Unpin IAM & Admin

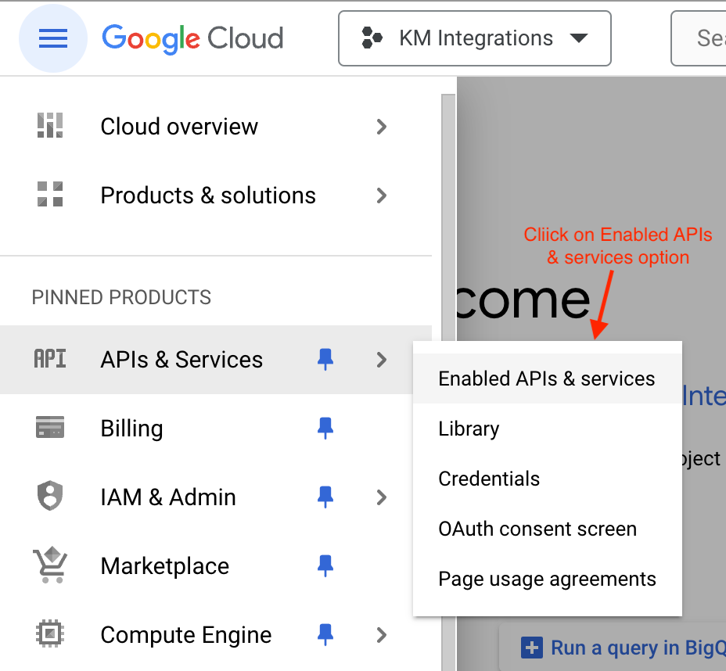coord(325,497)
